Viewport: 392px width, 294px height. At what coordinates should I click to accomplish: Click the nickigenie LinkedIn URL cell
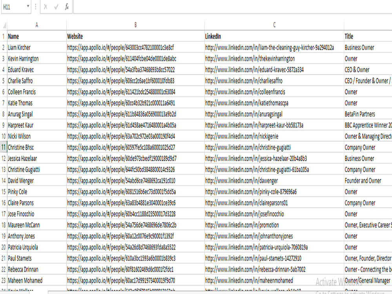[274, 136]
